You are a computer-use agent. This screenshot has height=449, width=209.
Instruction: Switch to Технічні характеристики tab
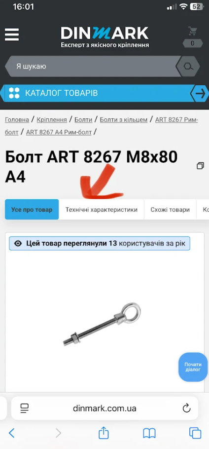click(x=102, y=210)
